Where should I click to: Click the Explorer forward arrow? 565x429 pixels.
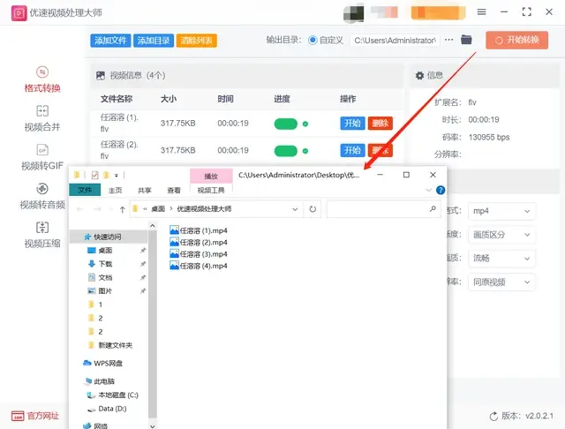97,209
